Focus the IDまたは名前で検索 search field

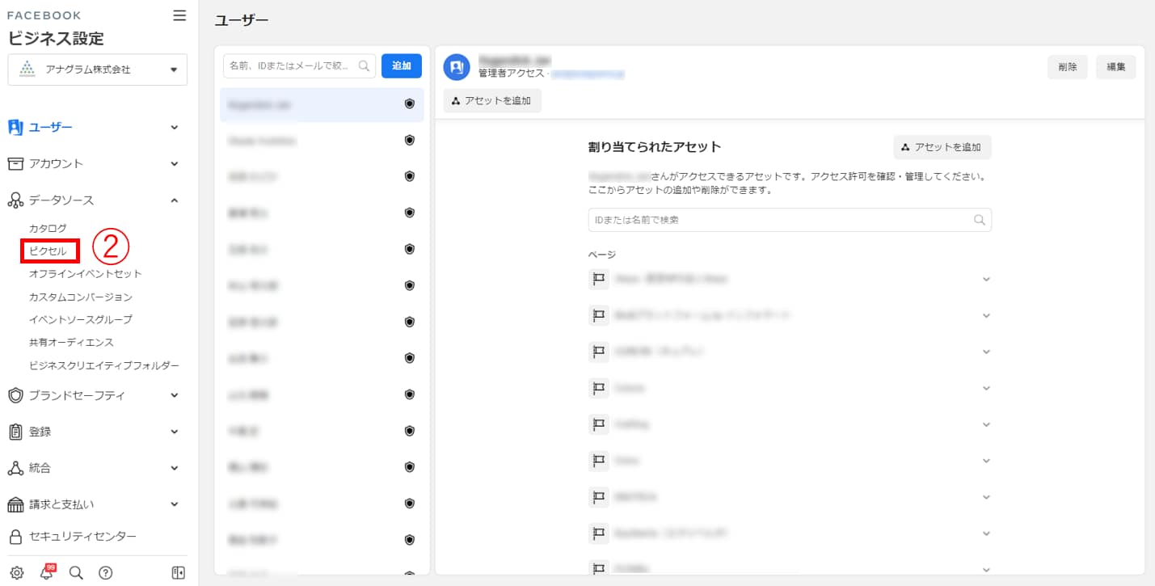pyautogui.click(x=780, y=220)
